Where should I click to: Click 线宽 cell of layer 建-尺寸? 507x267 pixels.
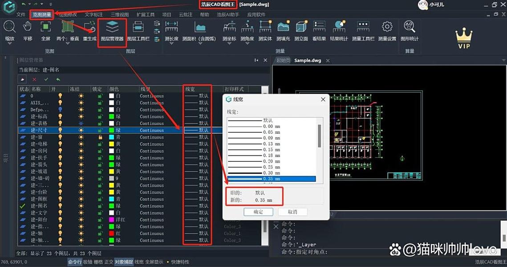click(x=197, y=130)
